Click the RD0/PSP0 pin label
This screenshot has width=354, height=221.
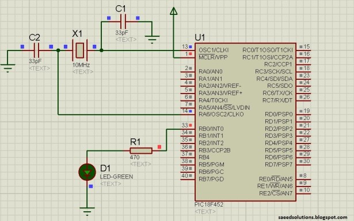click(279, 114)
